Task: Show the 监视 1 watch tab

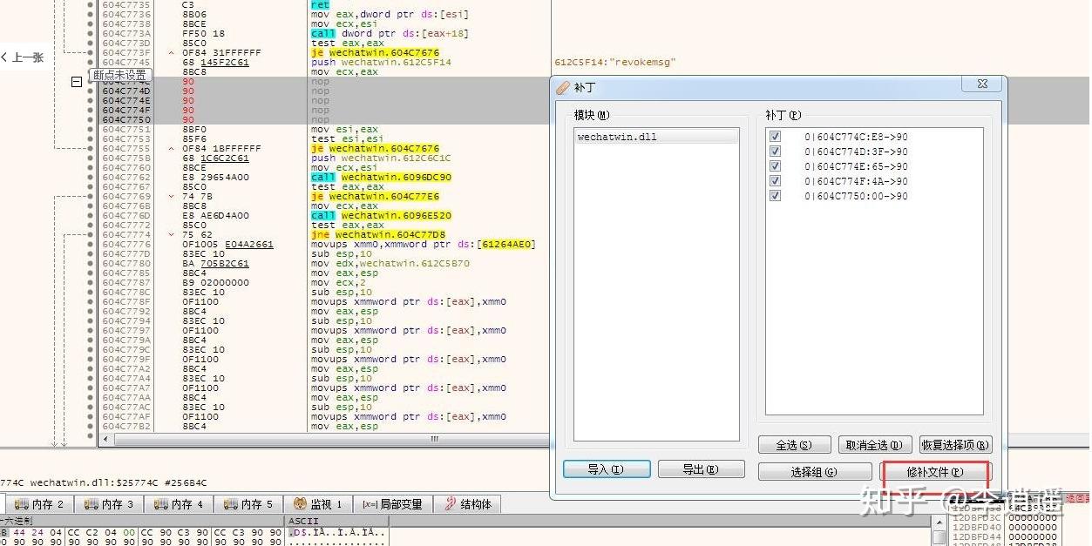Action: pos(319,504)
